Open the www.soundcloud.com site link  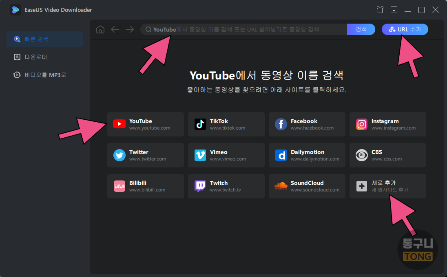coord(315,190)
